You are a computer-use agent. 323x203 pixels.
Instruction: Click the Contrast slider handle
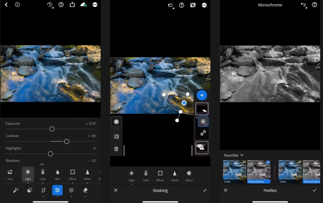pos(67,141)
